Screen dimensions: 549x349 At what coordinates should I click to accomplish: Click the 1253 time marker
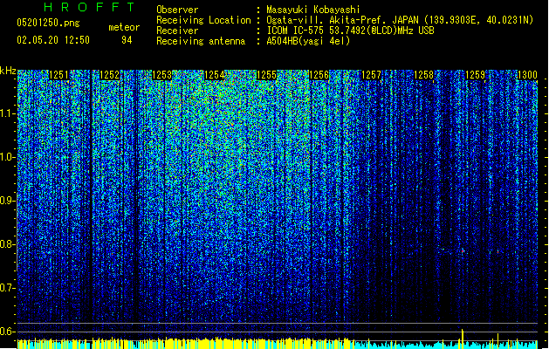tap(162, 75)
